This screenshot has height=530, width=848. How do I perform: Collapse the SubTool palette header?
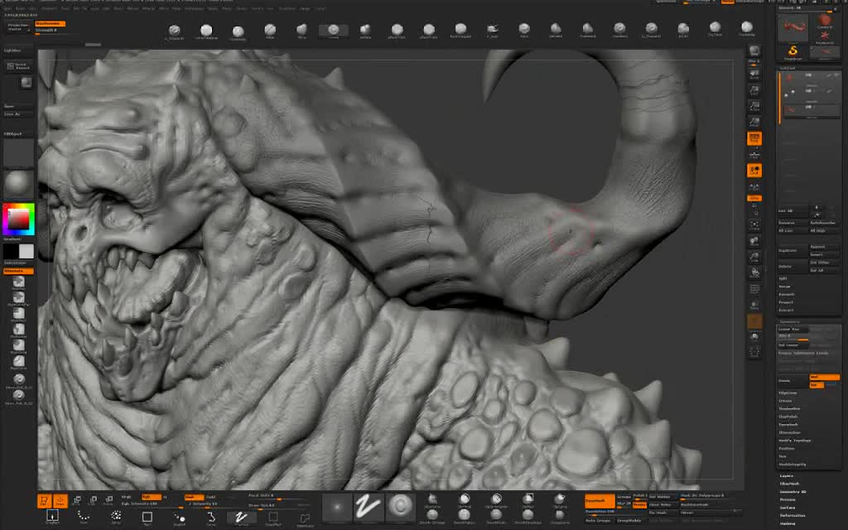click(787, 68)
